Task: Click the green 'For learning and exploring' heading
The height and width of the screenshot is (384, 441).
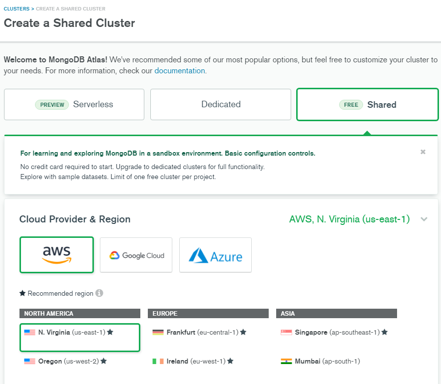Action: coord(168,154)
